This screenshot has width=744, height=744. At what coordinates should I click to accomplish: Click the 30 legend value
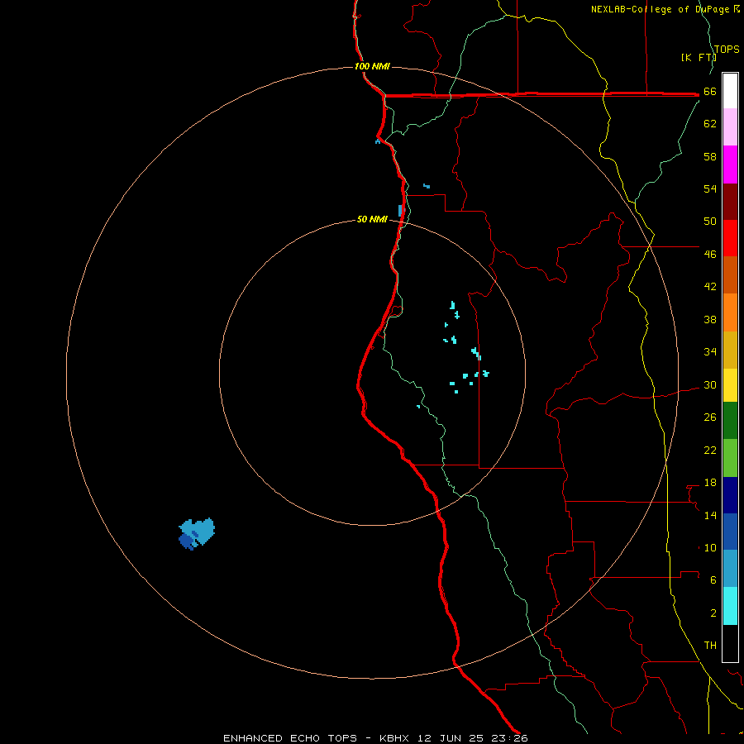click(x=710, y=384)
